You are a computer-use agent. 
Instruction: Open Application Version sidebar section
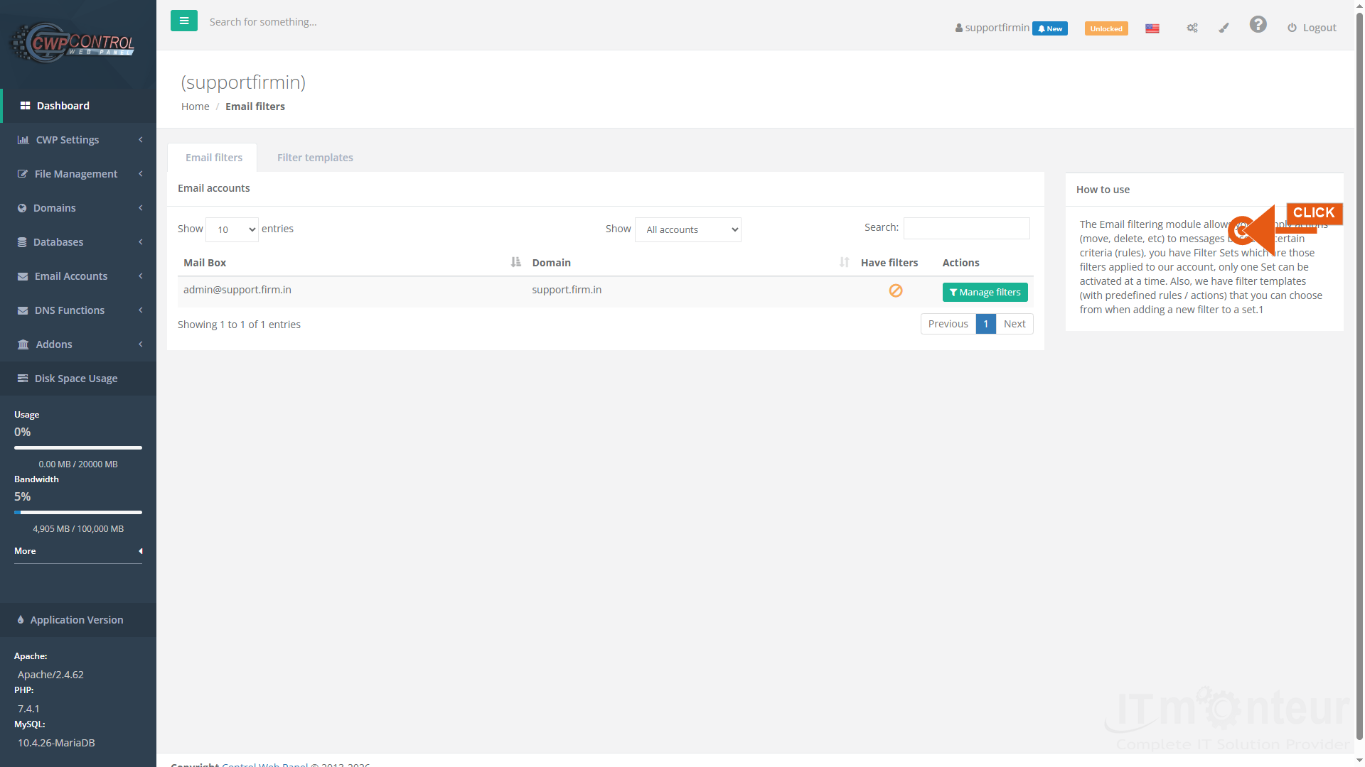[78, 620]
